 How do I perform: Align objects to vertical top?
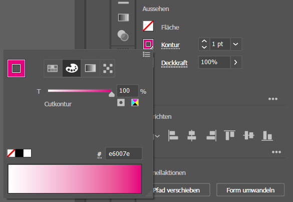coord(229,135)
